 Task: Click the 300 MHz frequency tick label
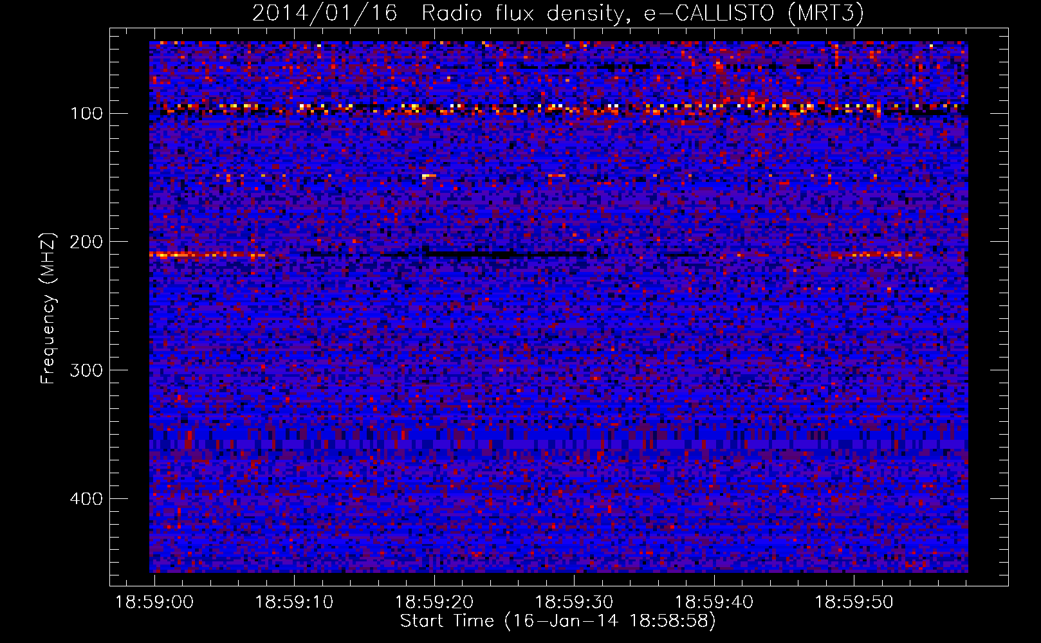(x=86, y=371)
